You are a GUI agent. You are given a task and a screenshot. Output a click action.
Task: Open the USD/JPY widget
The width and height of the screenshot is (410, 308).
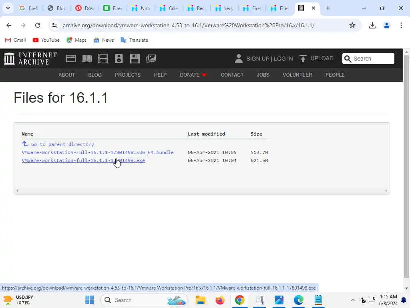coord(18,300)
